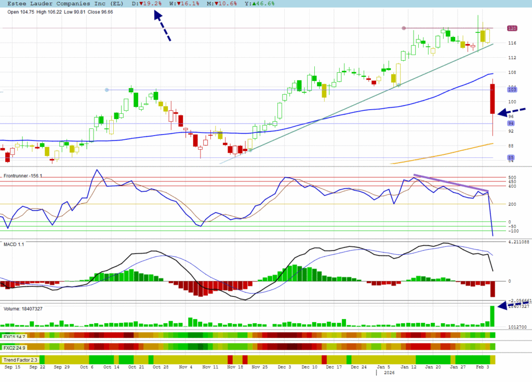Viewport: 532px width, 382px height.
Task: Select the 85 price level tag
Action: pyautogui.click(x=511, y=157)
